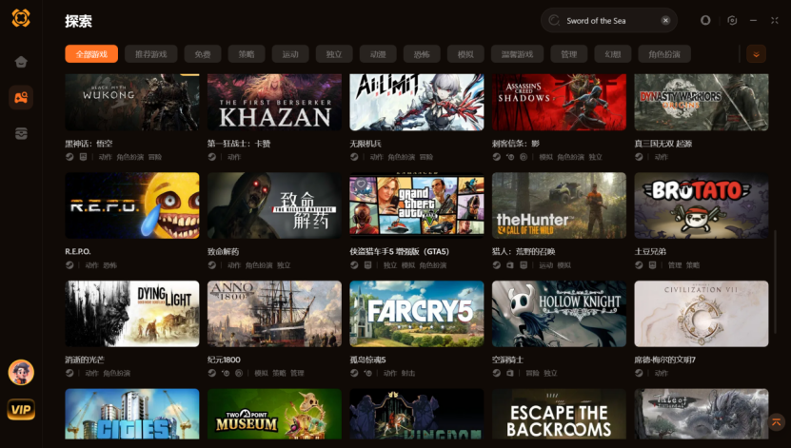Switch to the 推荐游戏 tab
This screenshot has width=791, height=448.
click(150, 54)
